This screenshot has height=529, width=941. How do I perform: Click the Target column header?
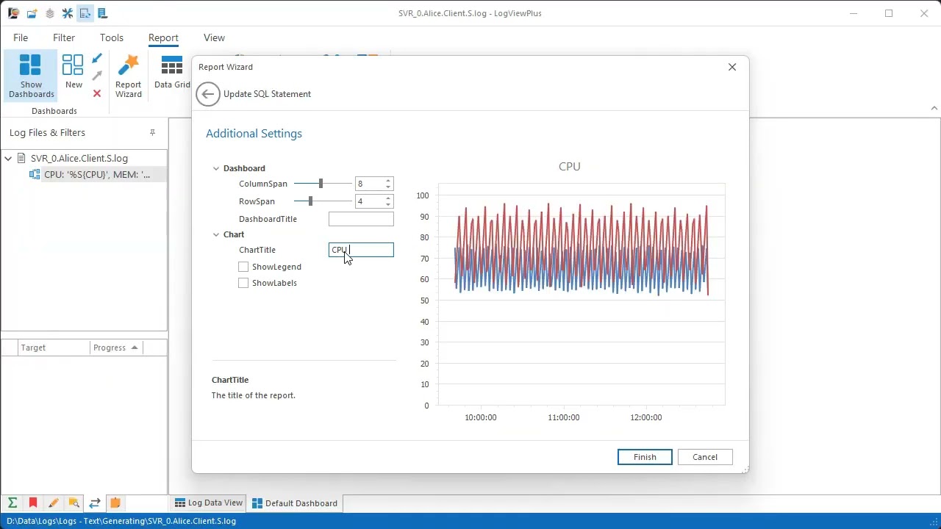(53, 348)
